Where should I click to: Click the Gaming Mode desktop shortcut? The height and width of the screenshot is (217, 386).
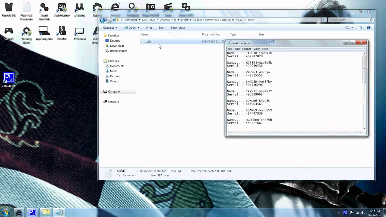(x=27, y=35)
